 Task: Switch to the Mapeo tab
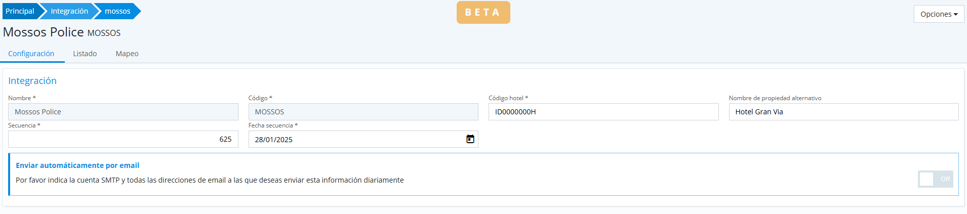[x=127, y=54]
